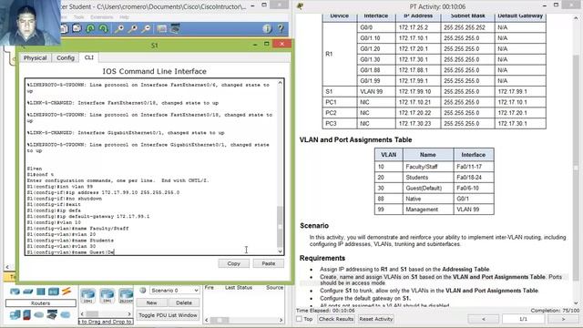Click the PDU list left scroll arrow

coord(207,320)
